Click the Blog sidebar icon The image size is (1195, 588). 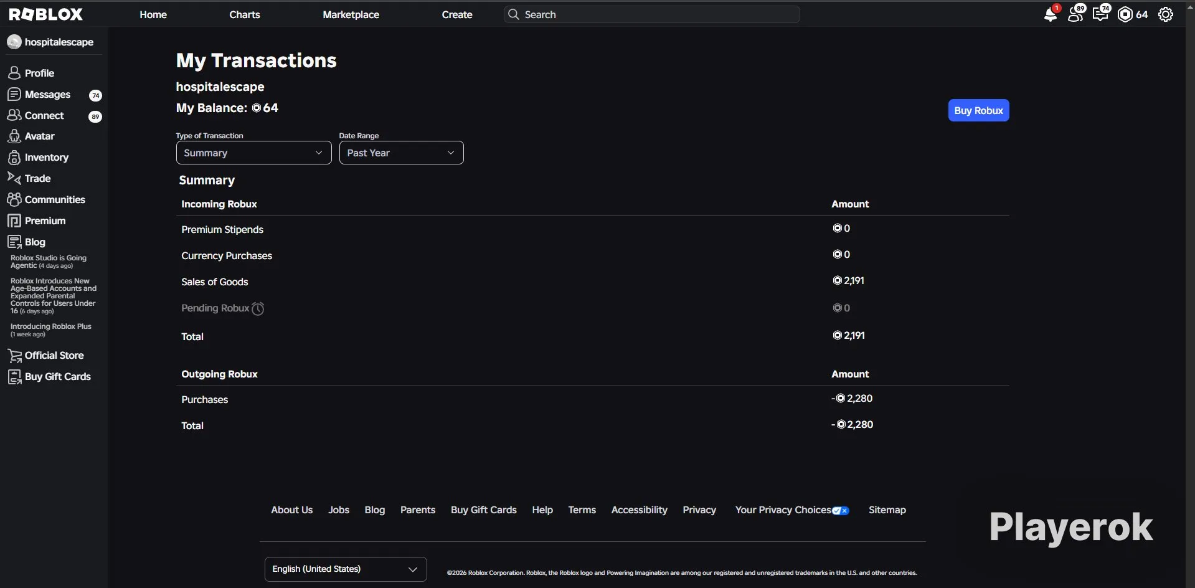pos(14,242)
